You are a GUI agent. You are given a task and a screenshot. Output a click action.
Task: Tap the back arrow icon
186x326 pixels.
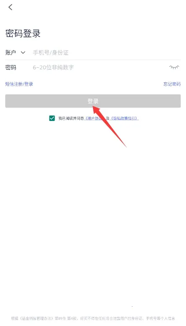[x=10, y=7]
